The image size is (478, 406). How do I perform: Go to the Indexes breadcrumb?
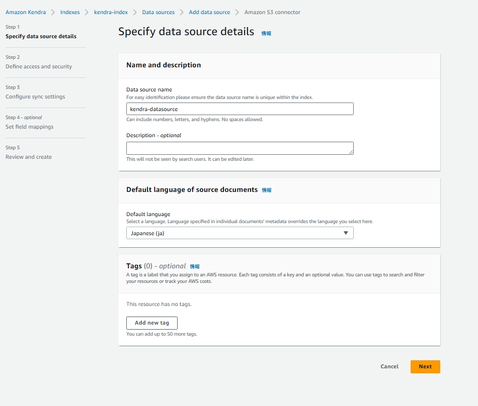[70, 12]
